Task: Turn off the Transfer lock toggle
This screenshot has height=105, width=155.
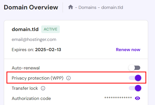Action: (x=135, y=88)
